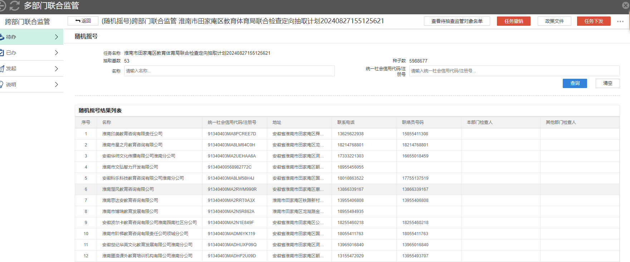Click seed number value 5988677
This screenshot has width=630, height=262.
[418, 61]
